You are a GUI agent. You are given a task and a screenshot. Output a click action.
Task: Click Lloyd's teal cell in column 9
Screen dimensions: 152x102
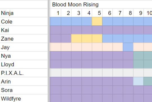[x=138, y=64]
